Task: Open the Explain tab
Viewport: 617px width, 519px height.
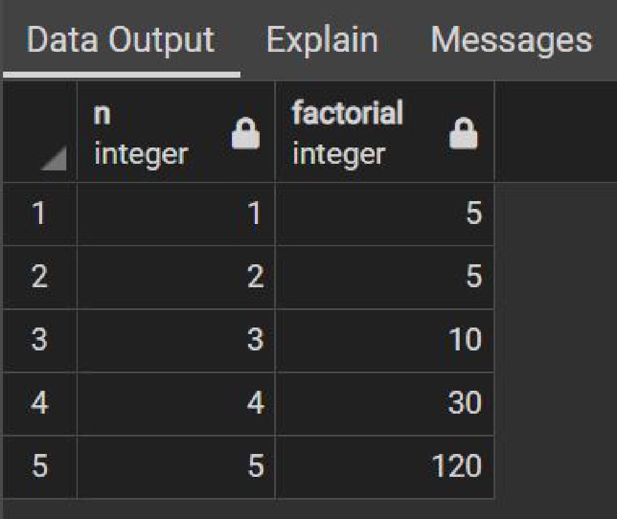Action: pyautogui.click(x=322, y=39)
